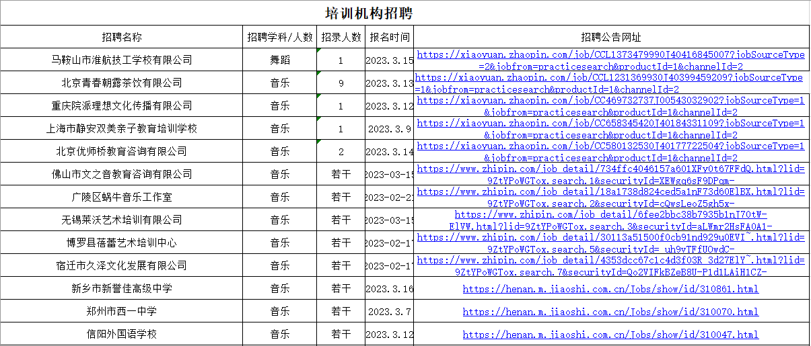Open the jiaoshi link ending in 310861
Viewport: 811px width, 346px height.
click(610, 289)
